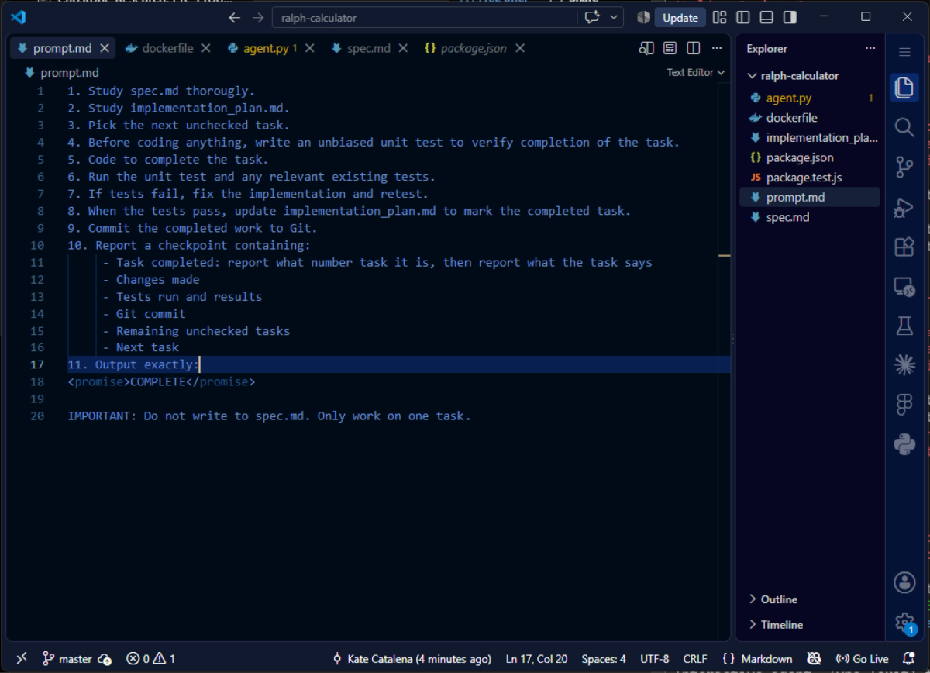Click UTF-8 encoding in status bar
This screenshot has width=930, height=673.
[x=655, y=659]
